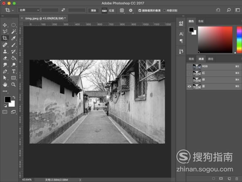Switch to the Layers (图层) tab
This screenshot has height=182, width=242.
coord(191,59)
